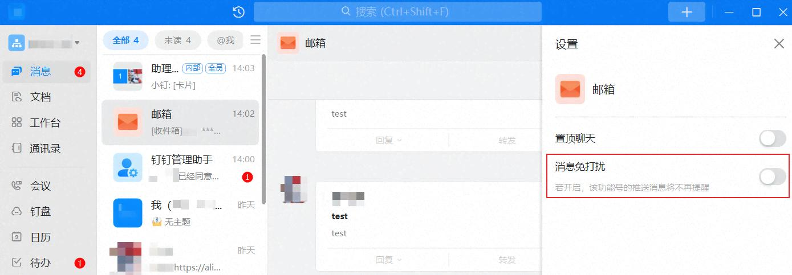Open the 回复 dropdown under first test message
792x275 pixels.
[389, 140]
